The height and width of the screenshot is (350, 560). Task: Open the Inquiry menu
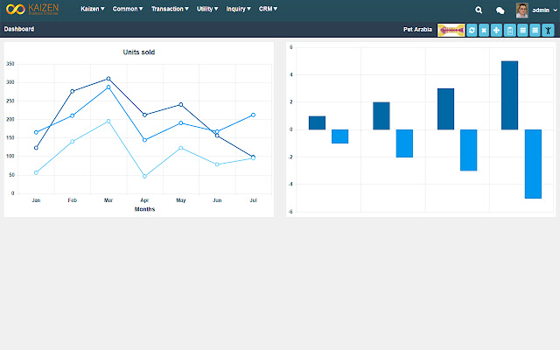238,9
